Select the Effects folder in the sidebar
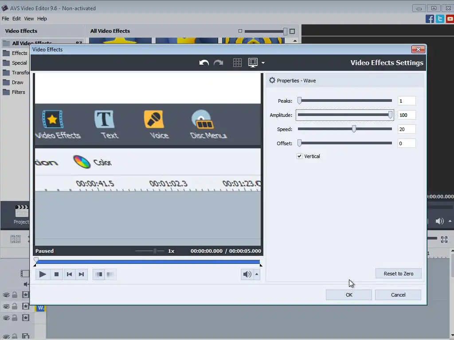The image size is (454, 340). 16,53
